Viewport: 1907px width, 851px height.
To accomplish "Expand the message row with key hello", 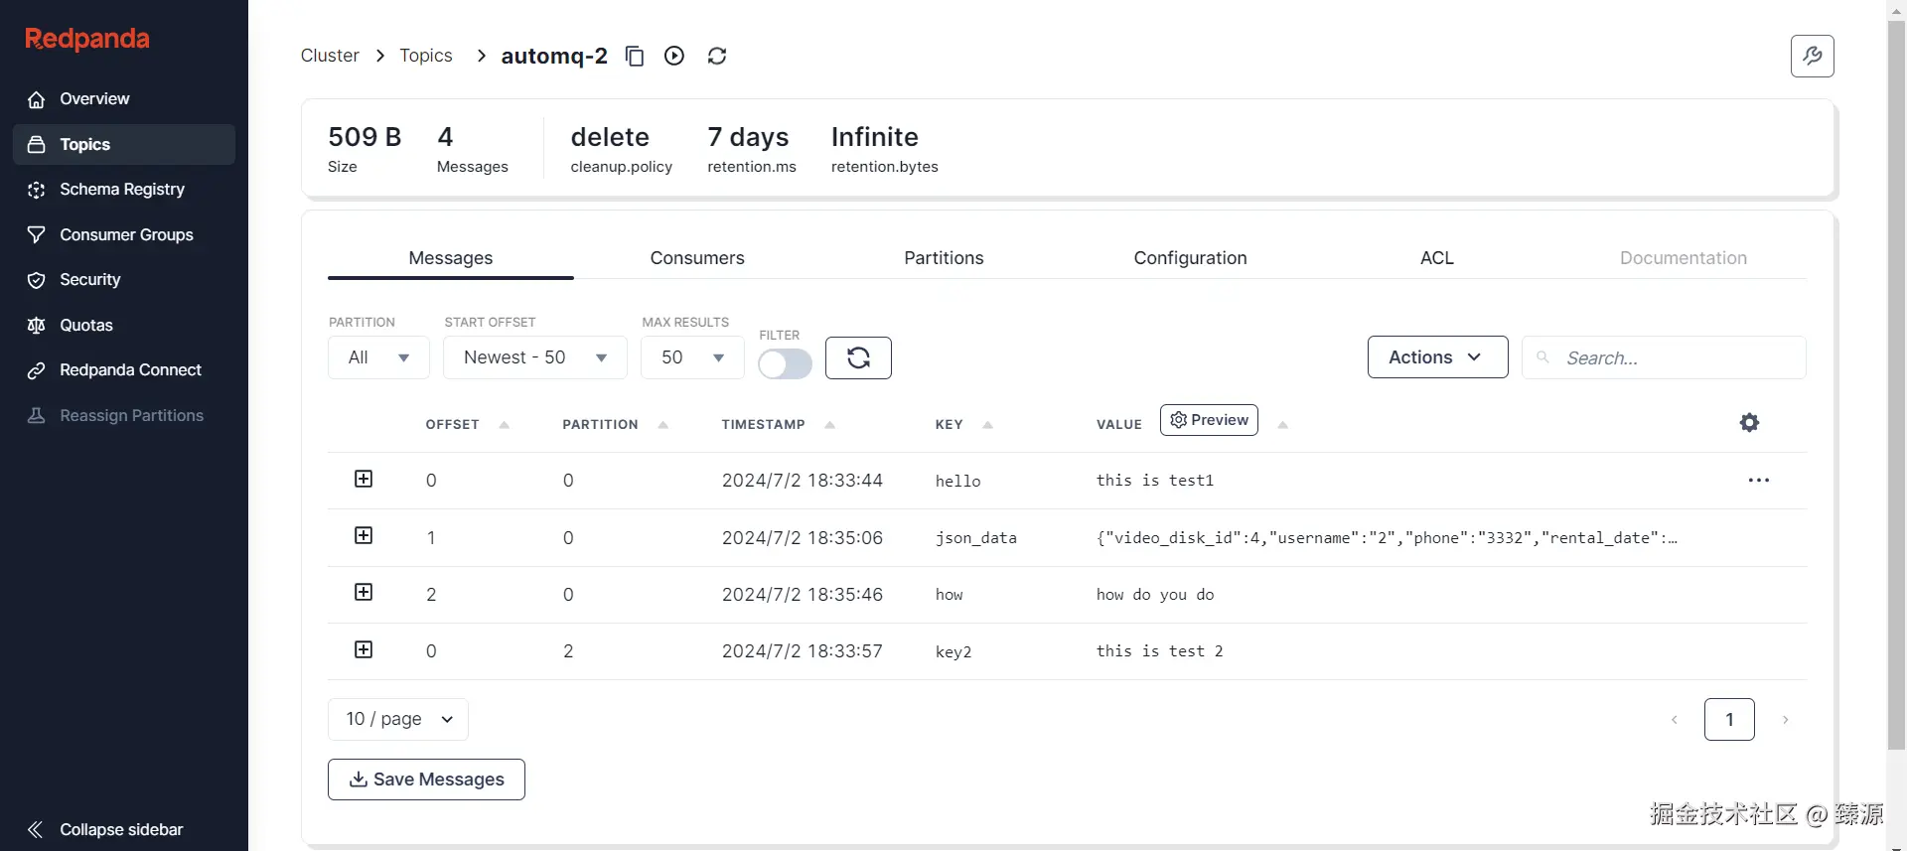I will [x=364, y=480].
